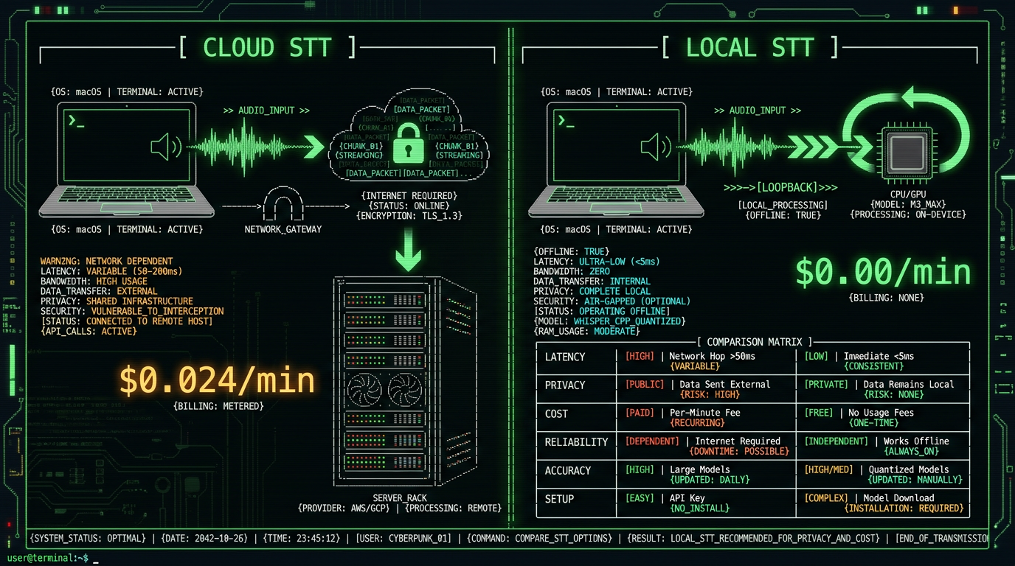Click the WARNING: NETWORK DEPENDENT line
1015x566 pixels.
107,261
